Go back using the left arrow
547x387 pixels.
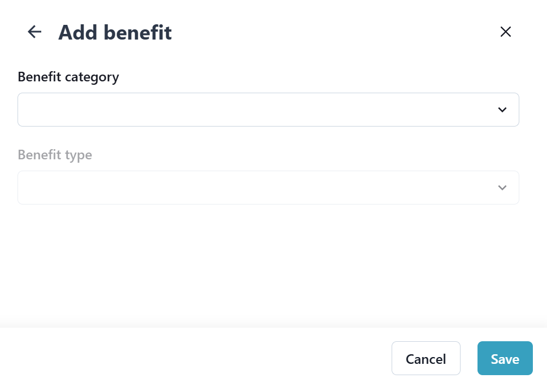pos(35,32)
